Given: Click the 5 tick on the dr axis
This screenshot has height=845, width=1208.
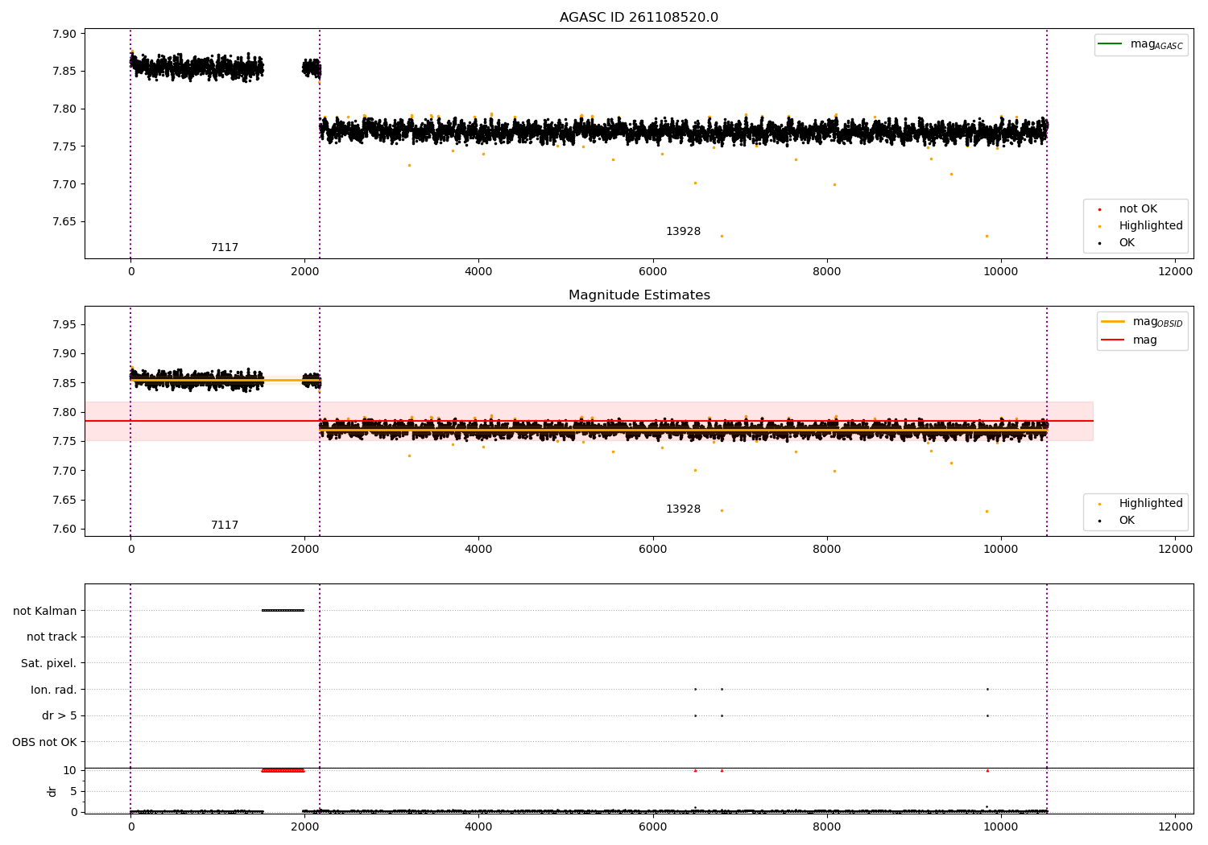Looking at the screenshot, I should [x=73, y=791].
